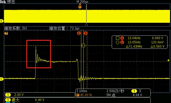171x103 pixels.
Task: Click the square cursor handle on line a
Action: [x=83, y=45]
